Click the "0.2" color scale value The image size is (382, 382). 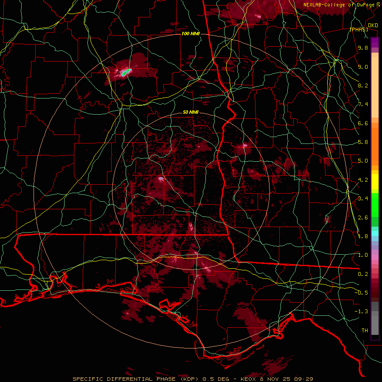click(x=363, y=274)
